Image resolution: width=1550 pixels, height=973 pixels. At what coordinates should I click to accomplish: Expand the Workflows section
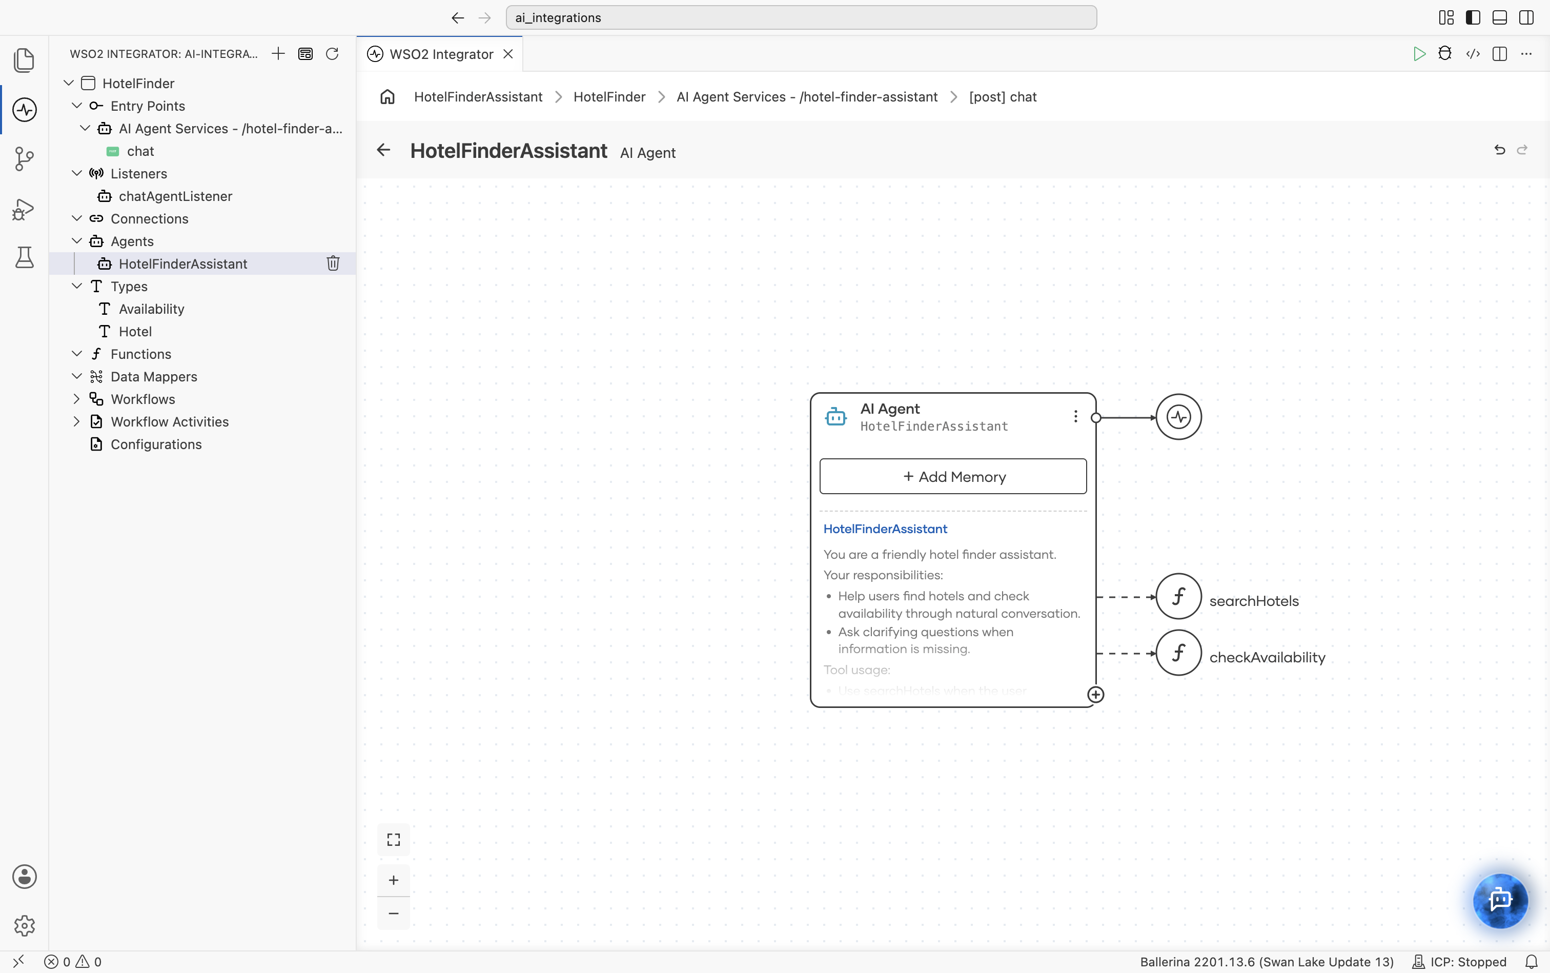click(76, 399)
